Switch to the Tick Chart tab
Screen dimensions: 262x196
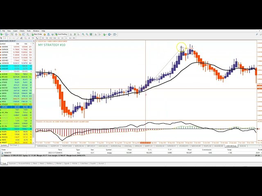click(14, 145)
